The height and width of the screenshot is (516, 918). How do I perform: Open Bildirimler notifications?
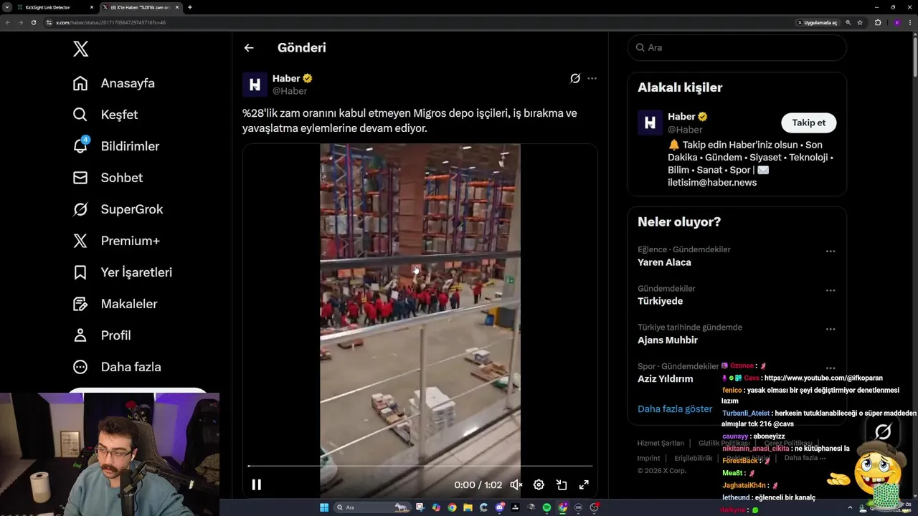click(115, 146)
